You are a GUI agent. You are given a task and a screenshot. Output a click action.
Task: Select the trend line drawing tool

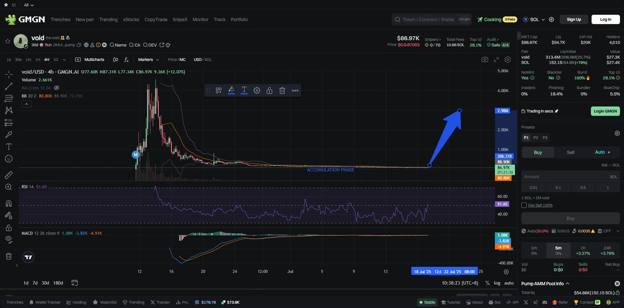(9, 86)
